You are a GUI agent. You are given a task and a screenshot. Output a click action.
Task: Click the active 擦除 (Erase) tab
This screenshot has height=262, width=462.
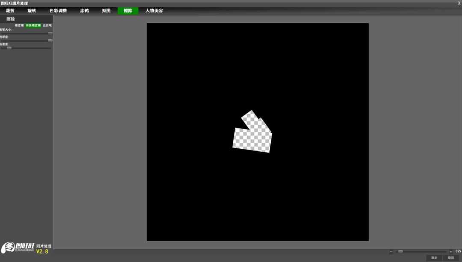[x=128, y=11]
